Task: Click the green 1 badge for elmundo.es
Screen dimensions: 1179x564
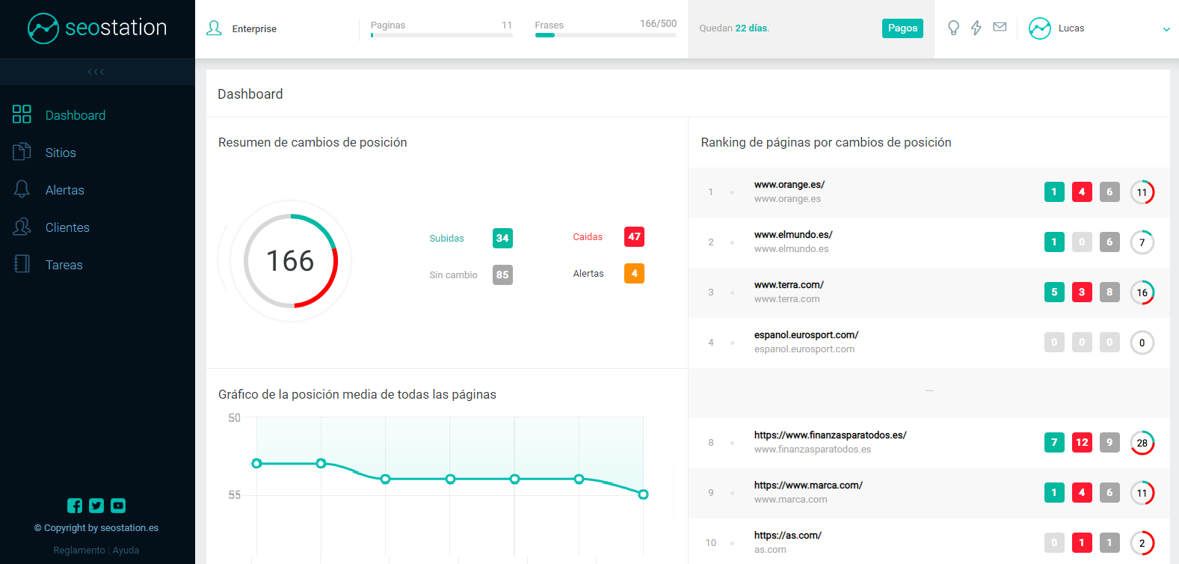Action: tap(1054, 242)
